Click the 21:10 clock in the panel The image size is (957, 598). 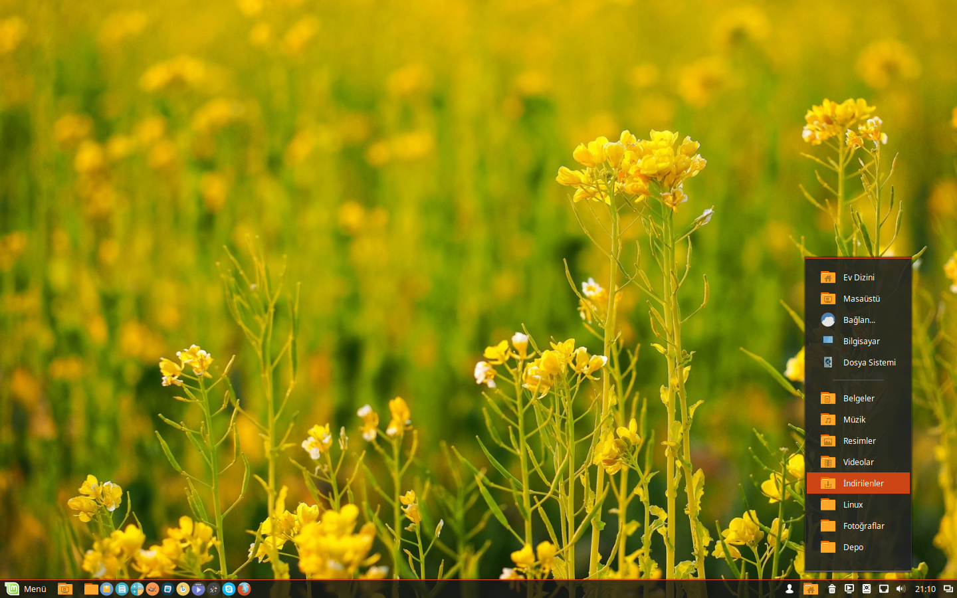pos(925,589)
